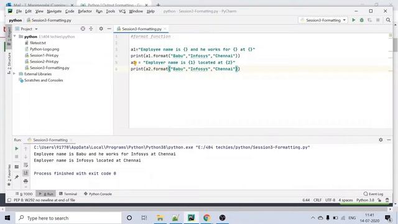Click the 6:44 cursor position in status bar
398x224 pixels.
point(306,200)
